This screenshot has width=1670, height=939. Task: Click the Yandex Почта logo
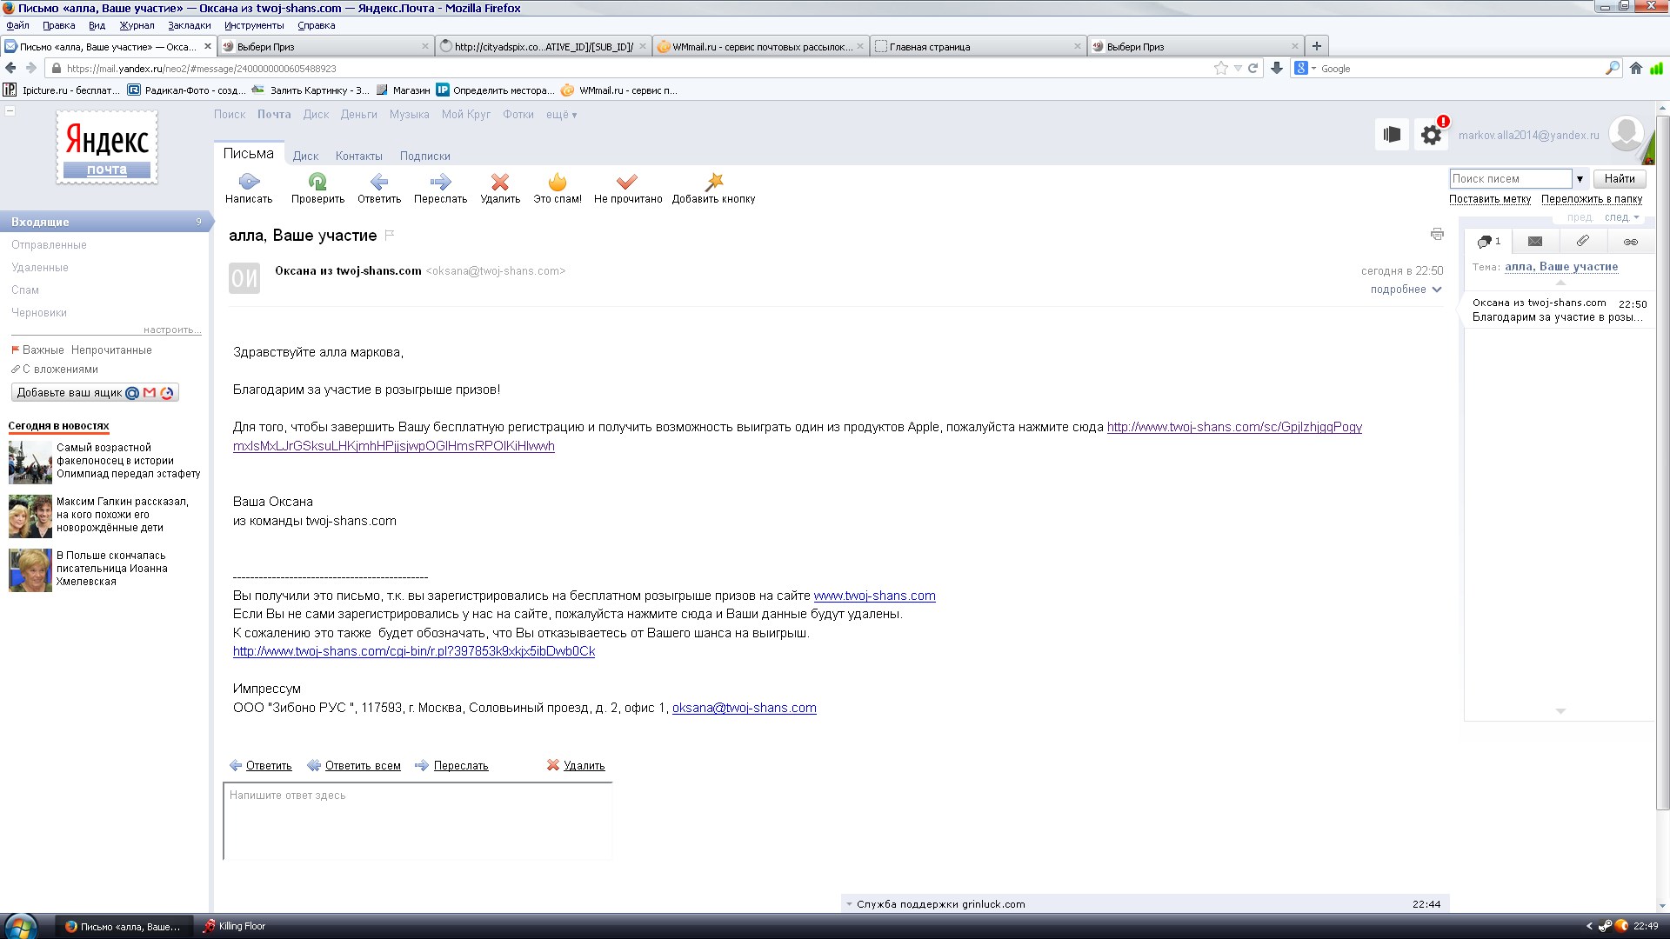pyautogui.click(x=107, y=147)
